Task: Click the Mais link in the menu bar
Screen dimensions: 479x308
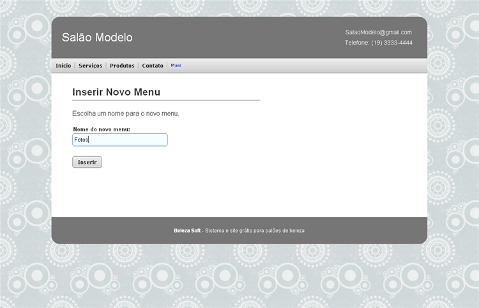Action: click(x=176, y=65)
